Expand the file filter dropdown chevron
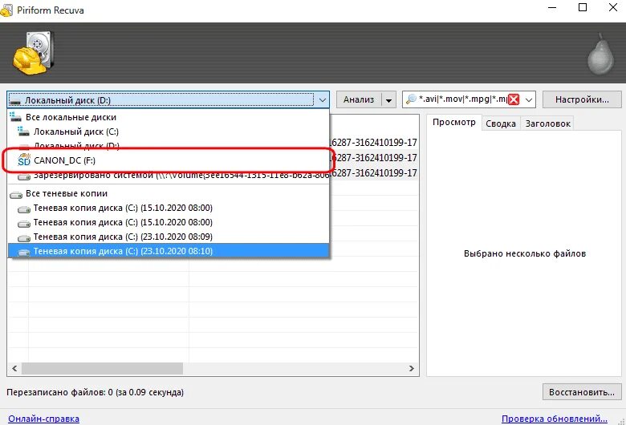This screenshot has height=425, width=626. pos(529,99)
